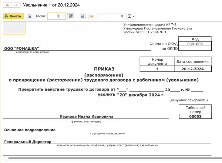222x163 pixels.
Task: Click the forward navigation arrow
Action: pos(16,6)
